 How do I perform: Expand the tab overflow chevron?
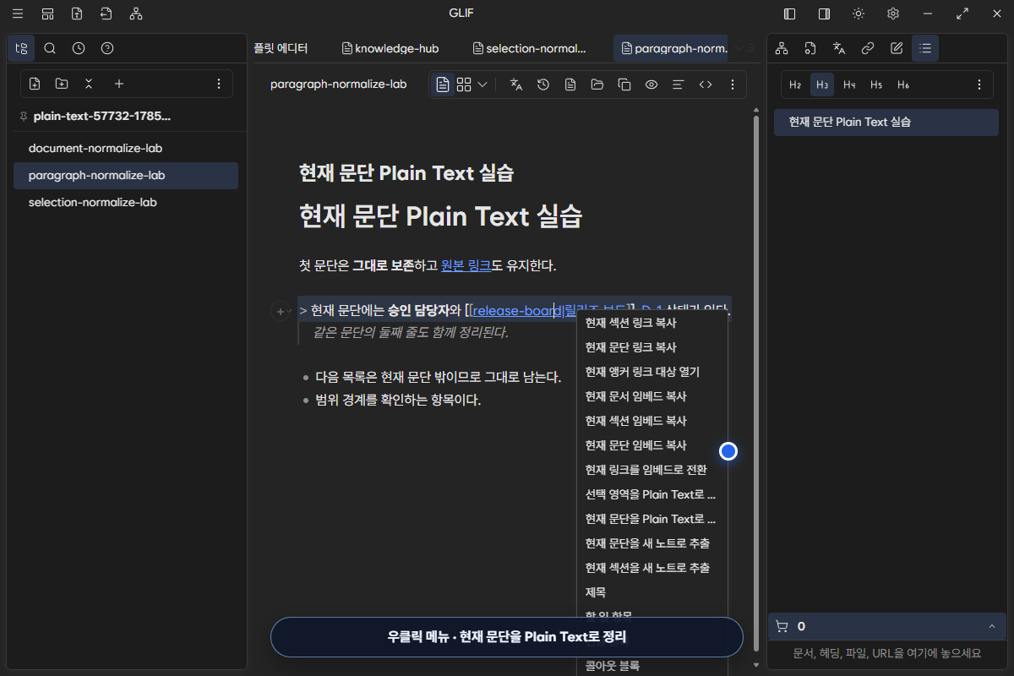click(739, 48)
